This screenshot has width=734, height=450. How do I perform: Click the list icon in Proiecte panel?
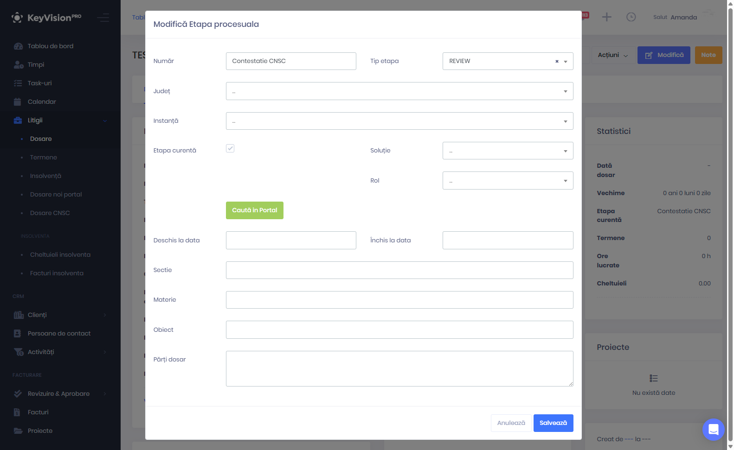pyautogui.click(x=654, y=378)
